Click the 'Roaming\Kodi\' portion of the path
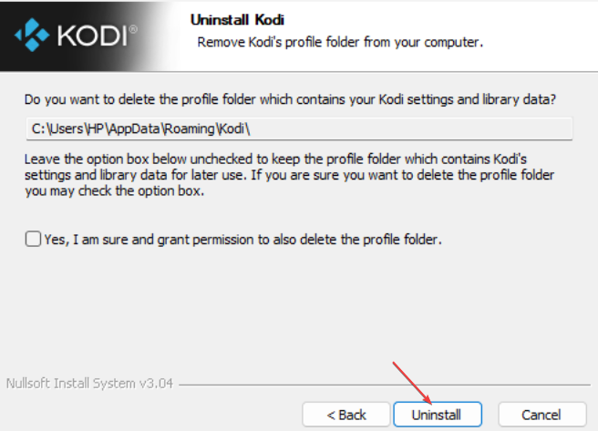The image size is (598, 431). tap(207, 128)
